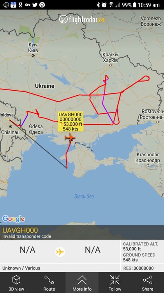Image resolution: width=164 pixels, height=293 pixels.
Task: Open the flightradar24 logo
Action: (82, 20)
